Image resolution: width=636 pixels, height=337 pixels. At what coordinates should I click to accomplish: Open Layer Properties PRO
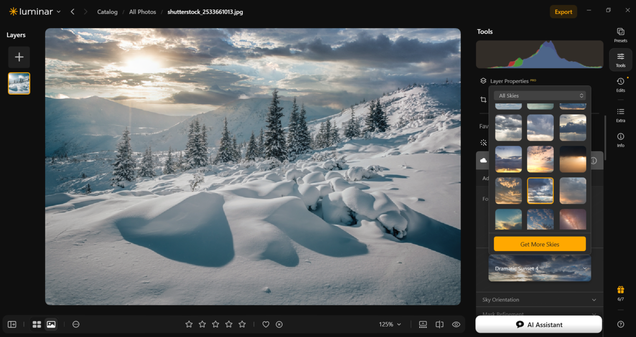513,81
